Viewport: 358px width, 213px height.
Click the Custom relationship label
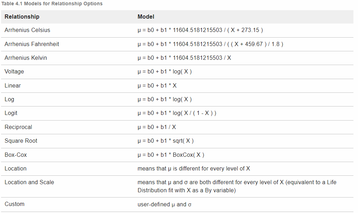14,204
